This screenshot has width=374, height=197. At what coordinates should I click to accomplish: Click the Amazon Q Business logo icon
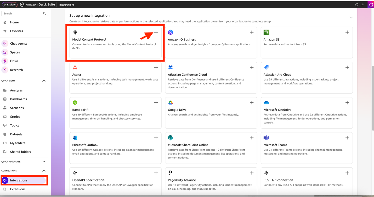(x=171, y=32)
